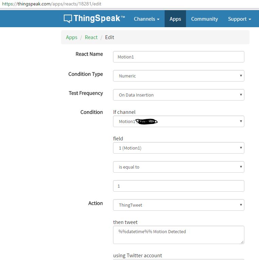Open the 'is equal to' comparison dropdown
The width and height of the screenshot is (259, 260).
tap(179, 167)
